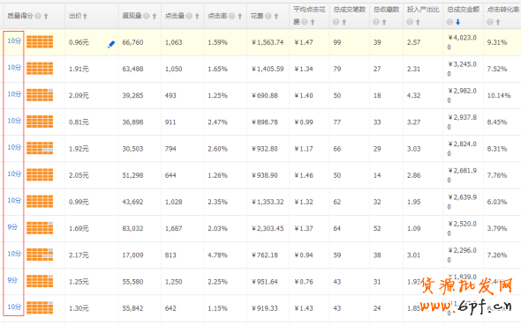Click the 展现量 column header text
This screenshot has width=521, height=325.
click(132, 16)
